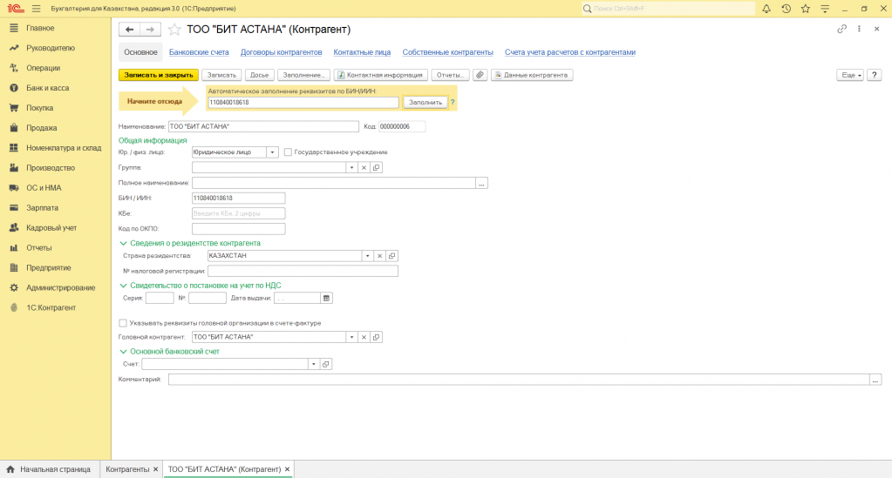Navigate back with the left arrow

129,29
